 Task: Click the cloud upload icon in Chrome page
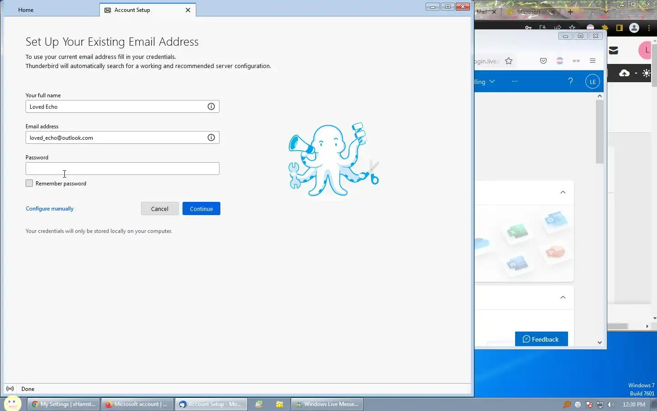click(624, 73)
